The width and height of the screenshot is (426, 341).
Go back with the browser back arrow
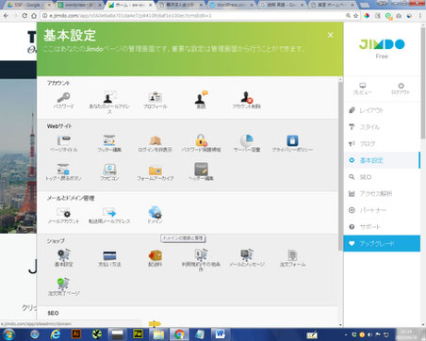pyautogui.click(x=6, y=15)
